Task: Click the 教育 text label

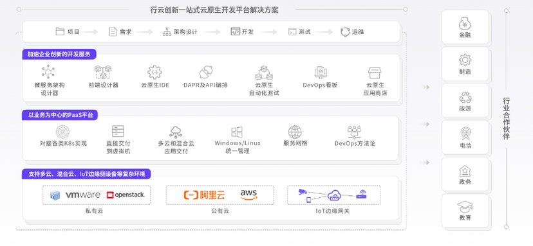Action: pos(465,218)
